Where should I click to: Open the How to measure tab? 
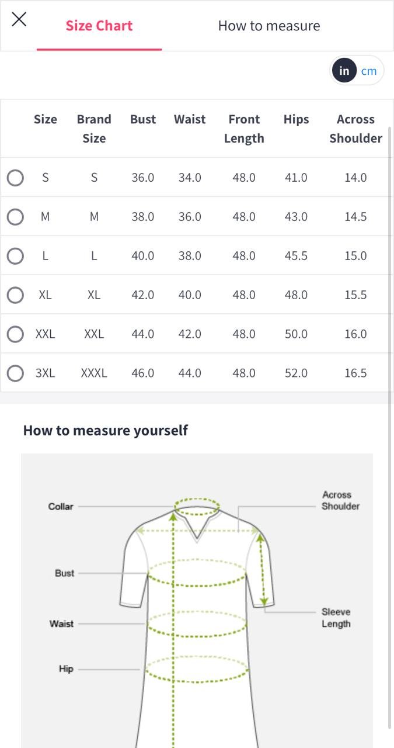tap(269, 26)
